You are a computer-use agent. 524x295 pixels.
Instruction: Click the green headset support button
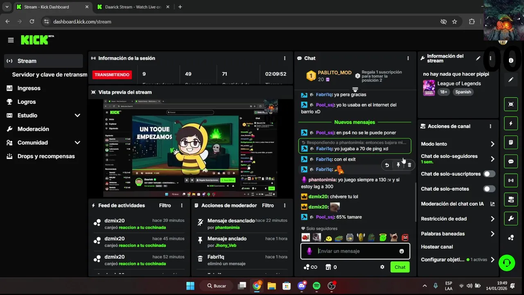click(x=507, y=263)
